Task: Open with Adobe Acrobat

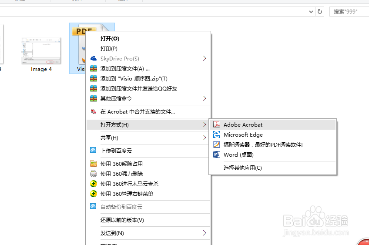Action: tap(273, 125)
